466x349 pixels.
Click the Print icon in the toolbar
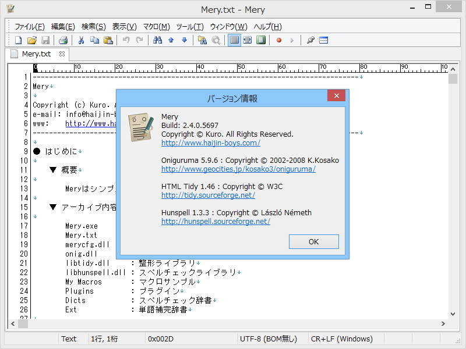click(x=64, y=40)
